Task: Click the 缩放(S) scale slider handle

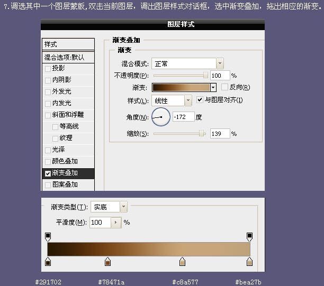Action: point(201,134)
